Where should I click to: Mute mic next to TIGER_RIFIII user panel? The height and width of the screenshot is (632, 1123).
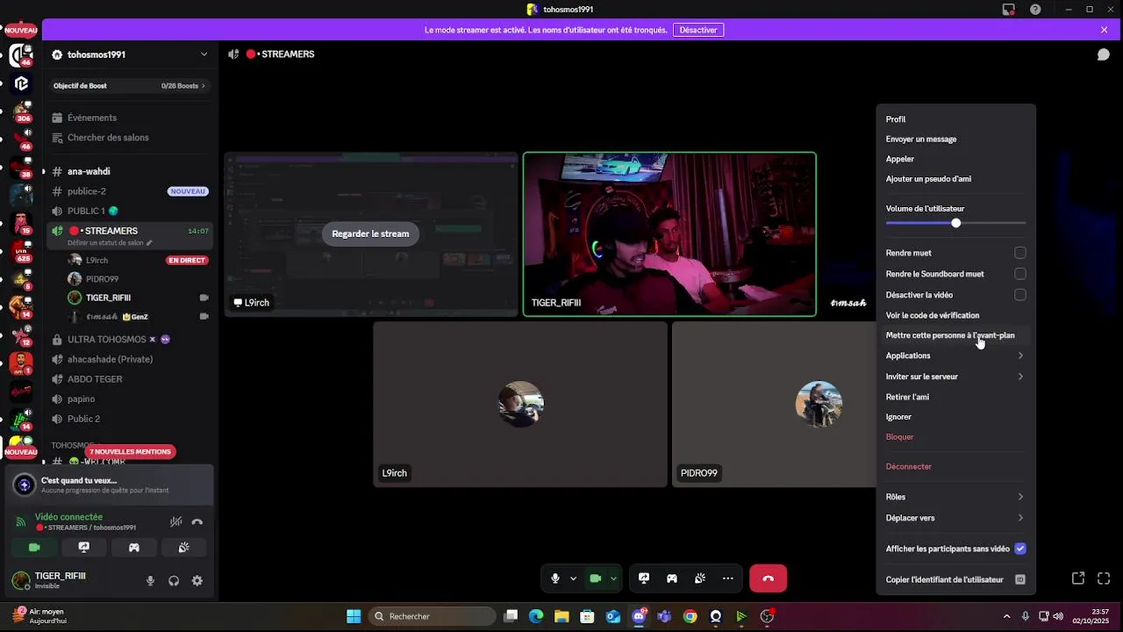point(150,580)
